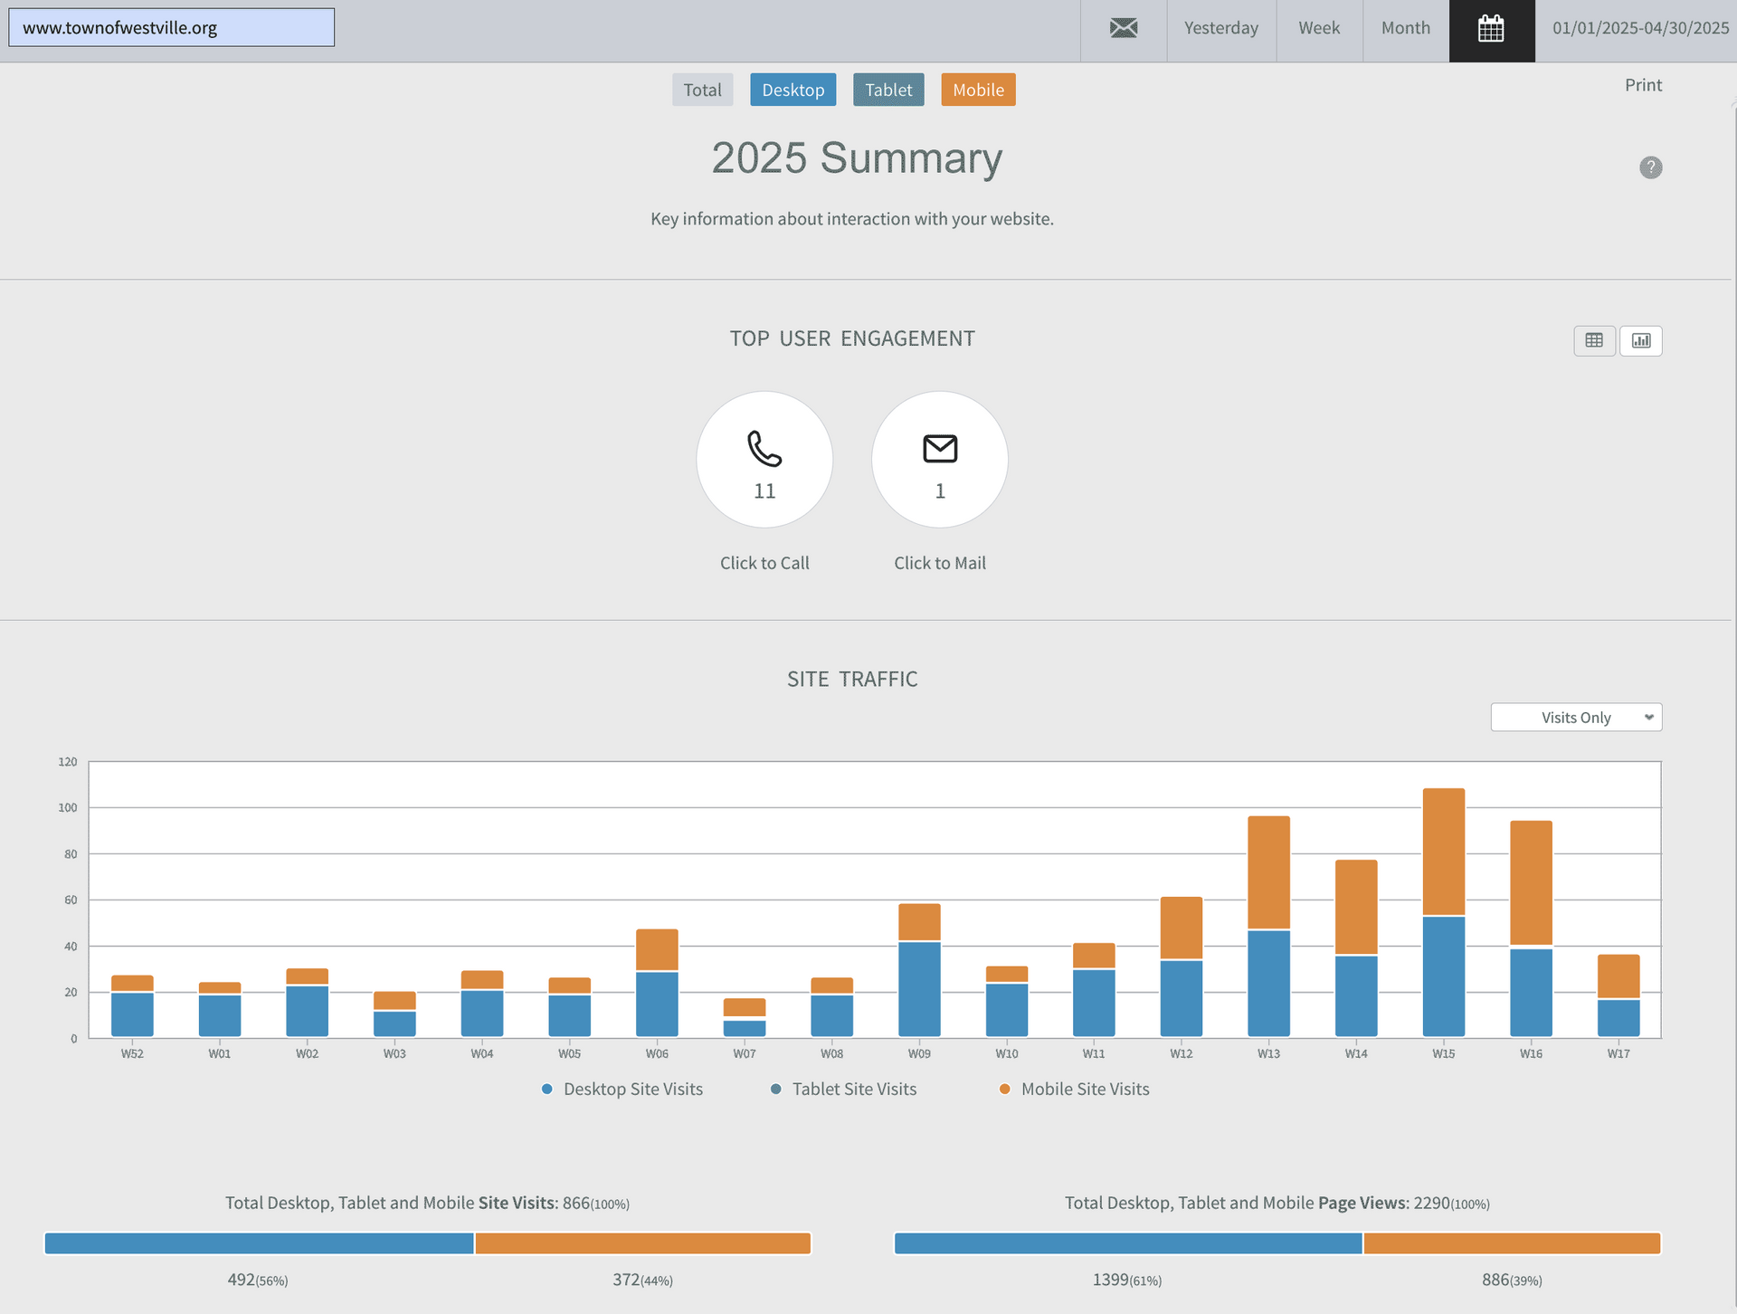Screen dimensions: 1737x1314
Task: Click the website URL input field
Action: coord(171,28)
